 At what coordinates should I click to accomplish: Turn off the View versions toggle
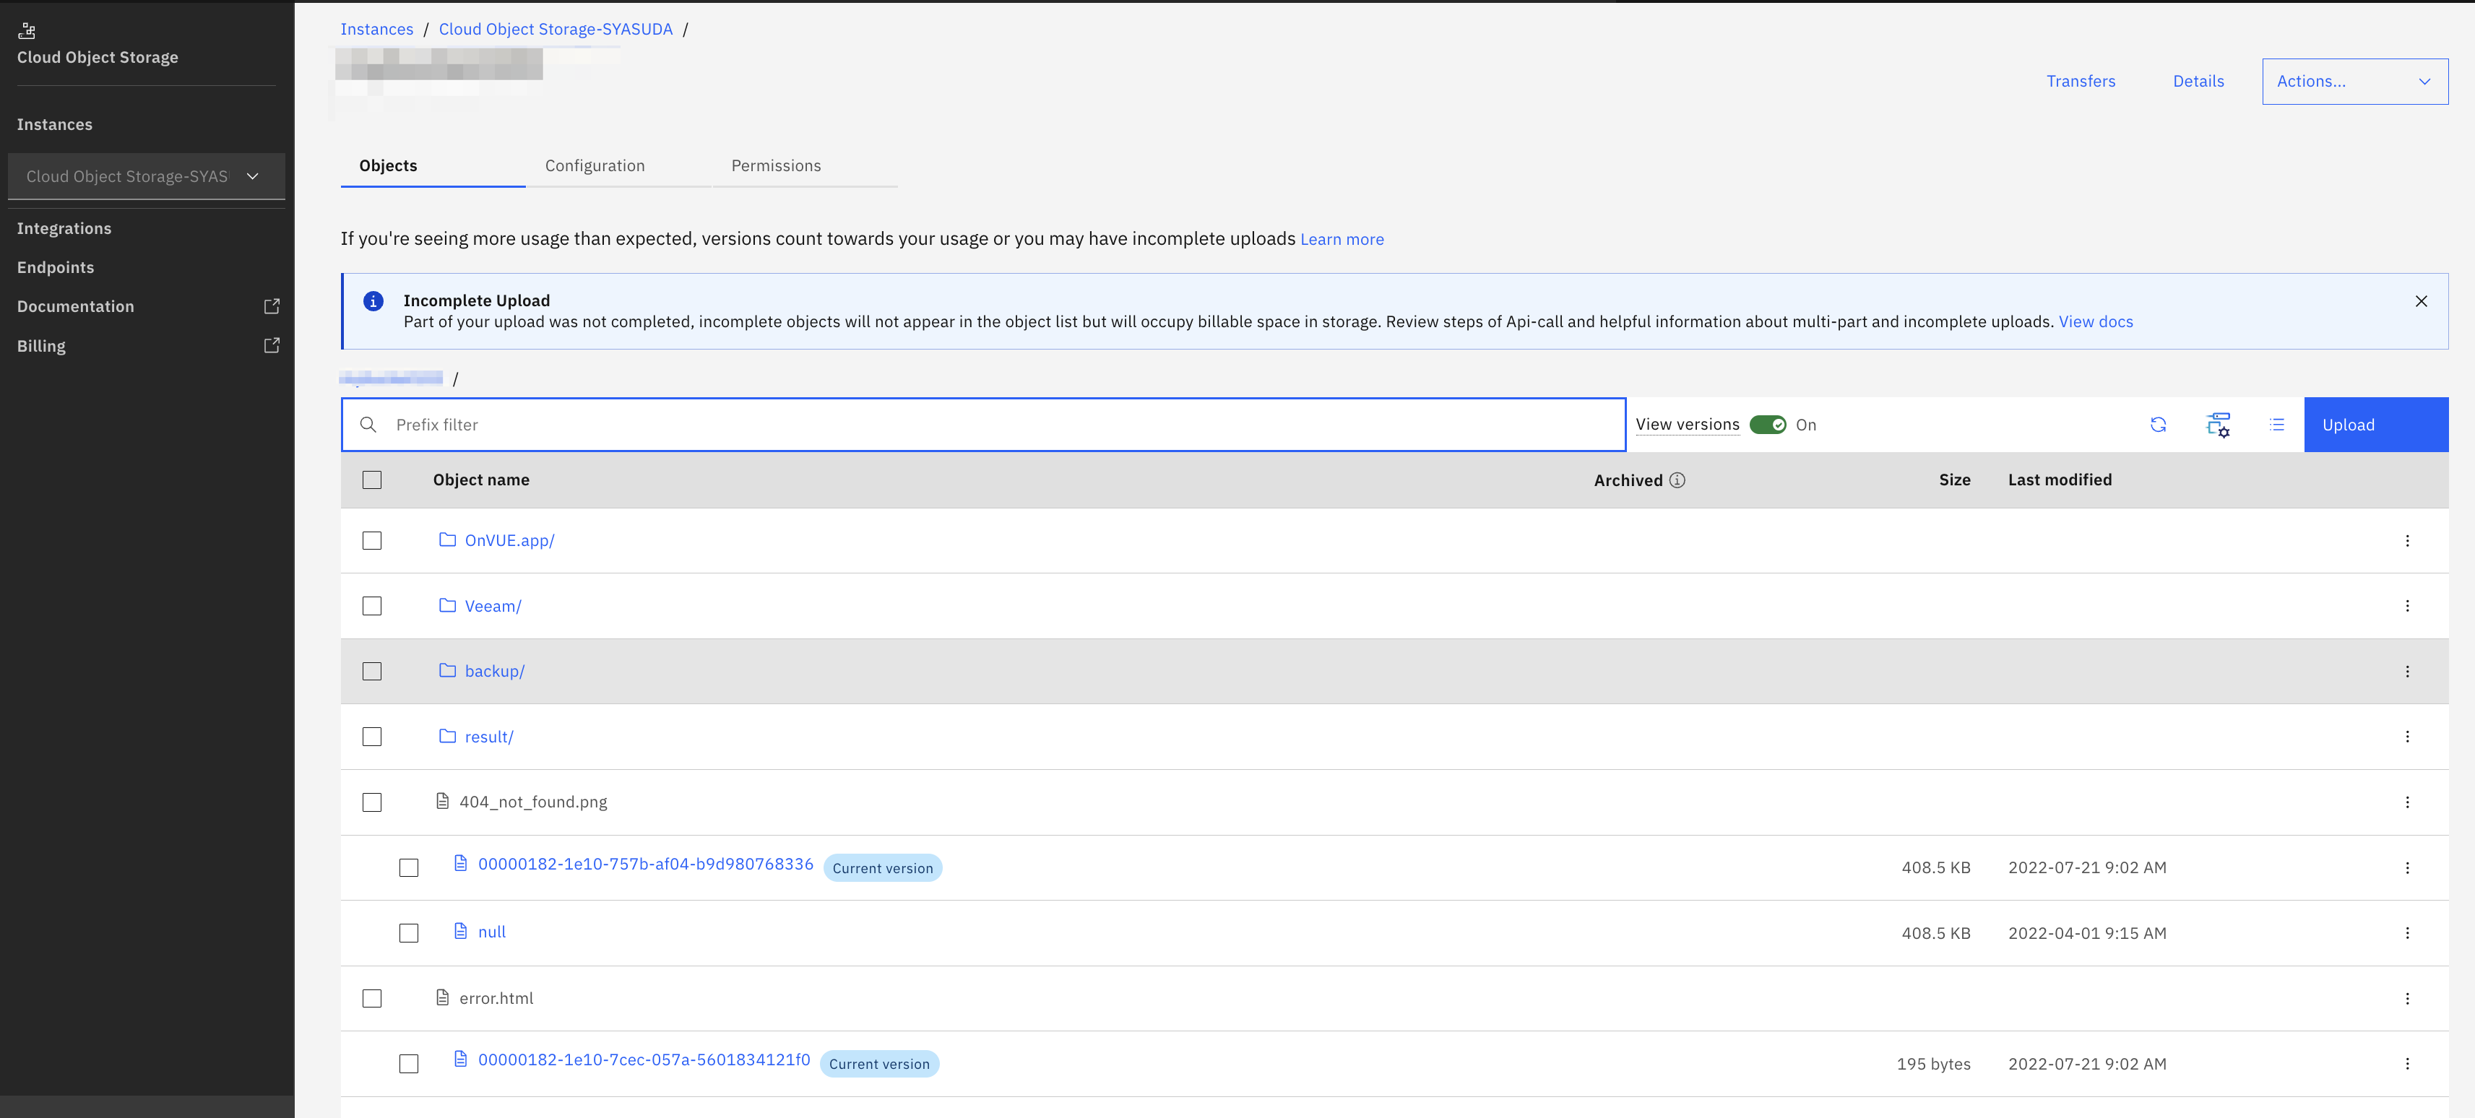(x=1767, y=425)
